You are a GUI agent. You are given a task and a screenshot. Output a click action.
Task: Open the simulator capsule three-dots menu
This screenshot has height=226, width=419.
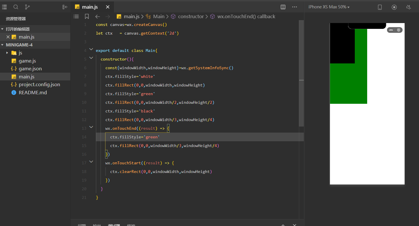tap(391, 30)
